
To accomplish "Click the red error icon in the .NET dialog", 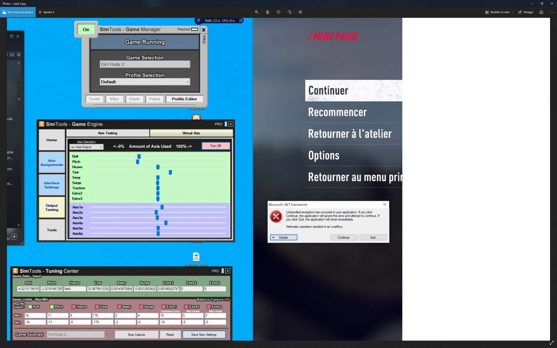I will point(276,216).
